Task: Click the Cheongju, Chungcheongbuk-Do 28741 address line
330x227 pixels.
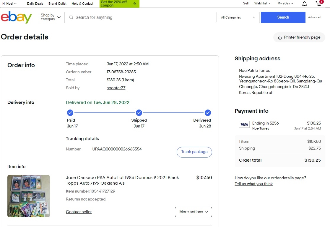Action: point(274,87)
